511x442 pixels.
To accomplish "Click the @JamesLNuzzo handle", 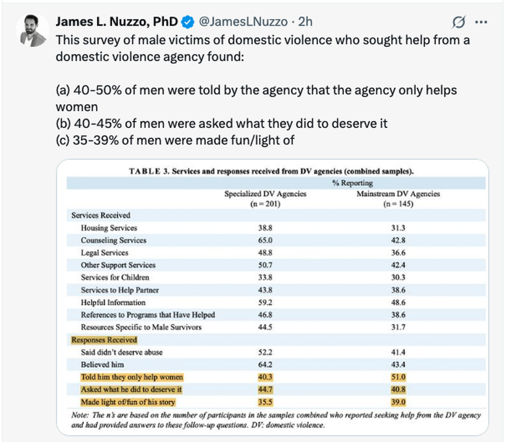I will tap(244, 22).
